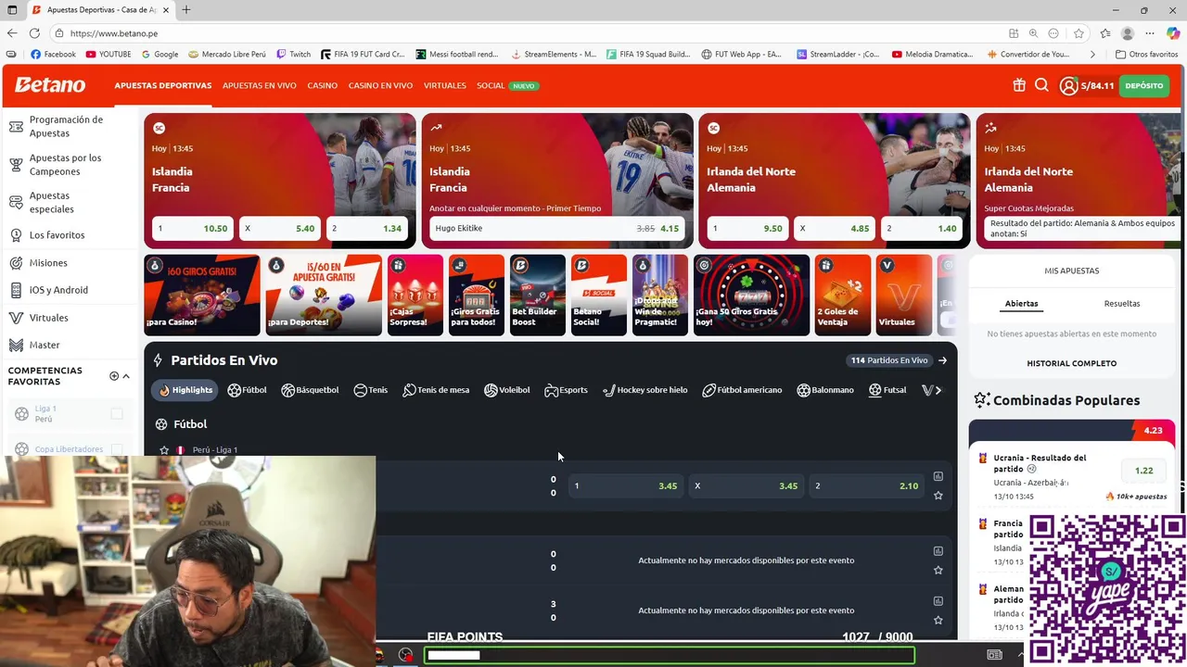This screenshot has width=1187, height=667.
Task: Go back in the browser
Action: (12, 33)
